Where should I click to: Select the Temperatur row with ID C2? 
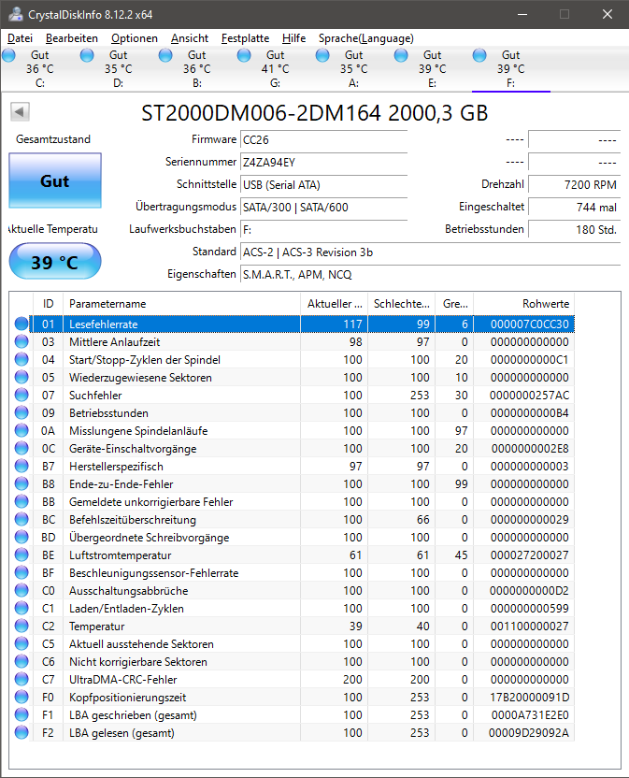[304, 627]
